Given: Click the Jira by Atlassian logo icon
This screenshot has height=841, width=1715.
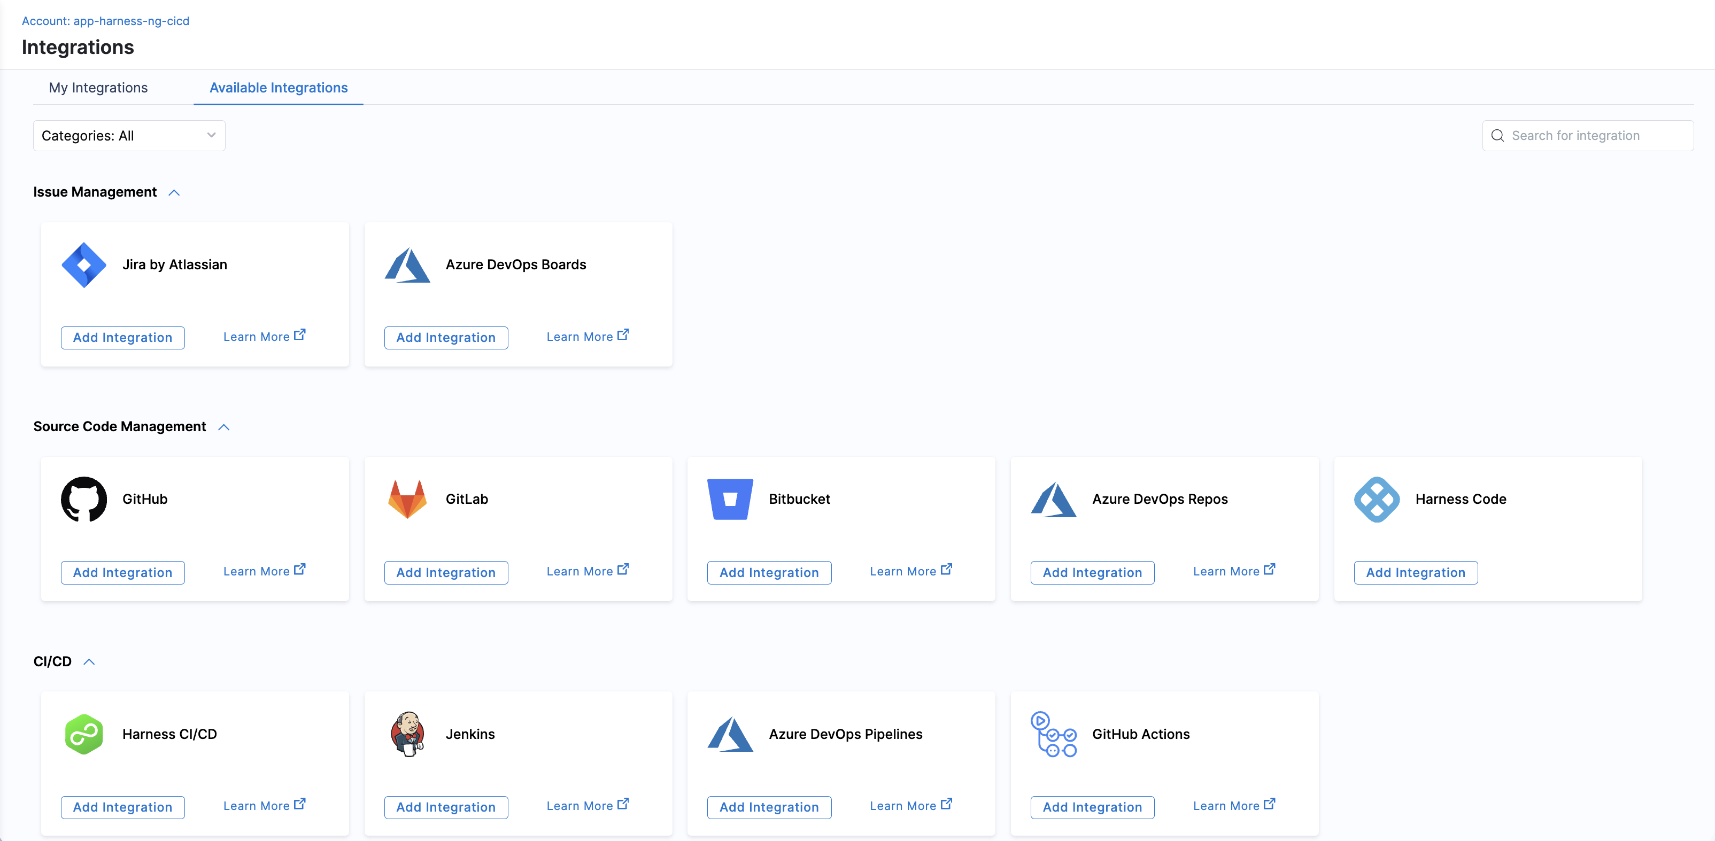Looking at the screenshot, I should [84, 265].
